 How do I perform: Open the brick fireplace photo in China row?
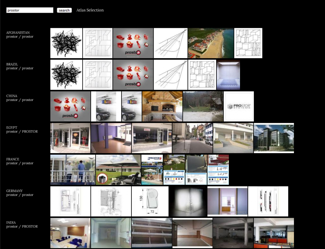(162, 106)
